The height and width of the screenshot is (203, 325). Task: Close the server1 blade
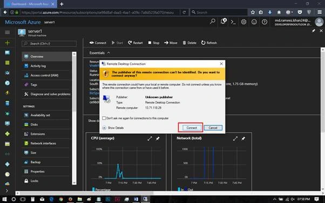pyautogui.click(x=321, y=31)
